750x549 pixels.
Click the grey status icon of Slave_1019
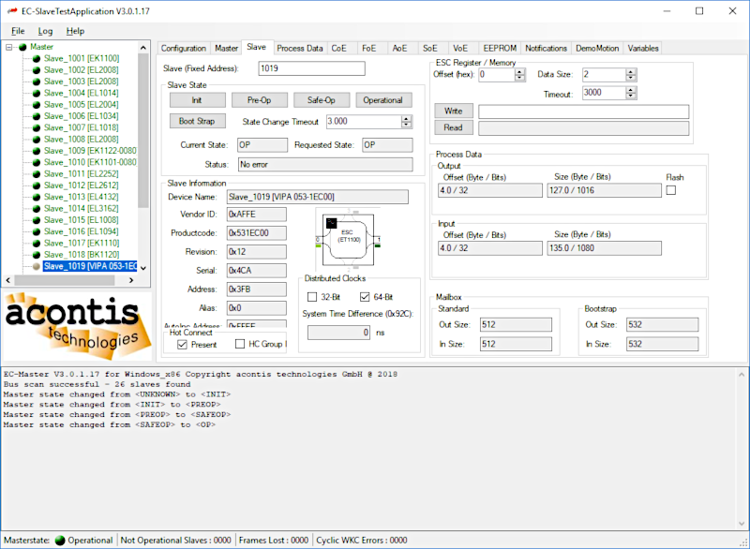coord(36,266)
